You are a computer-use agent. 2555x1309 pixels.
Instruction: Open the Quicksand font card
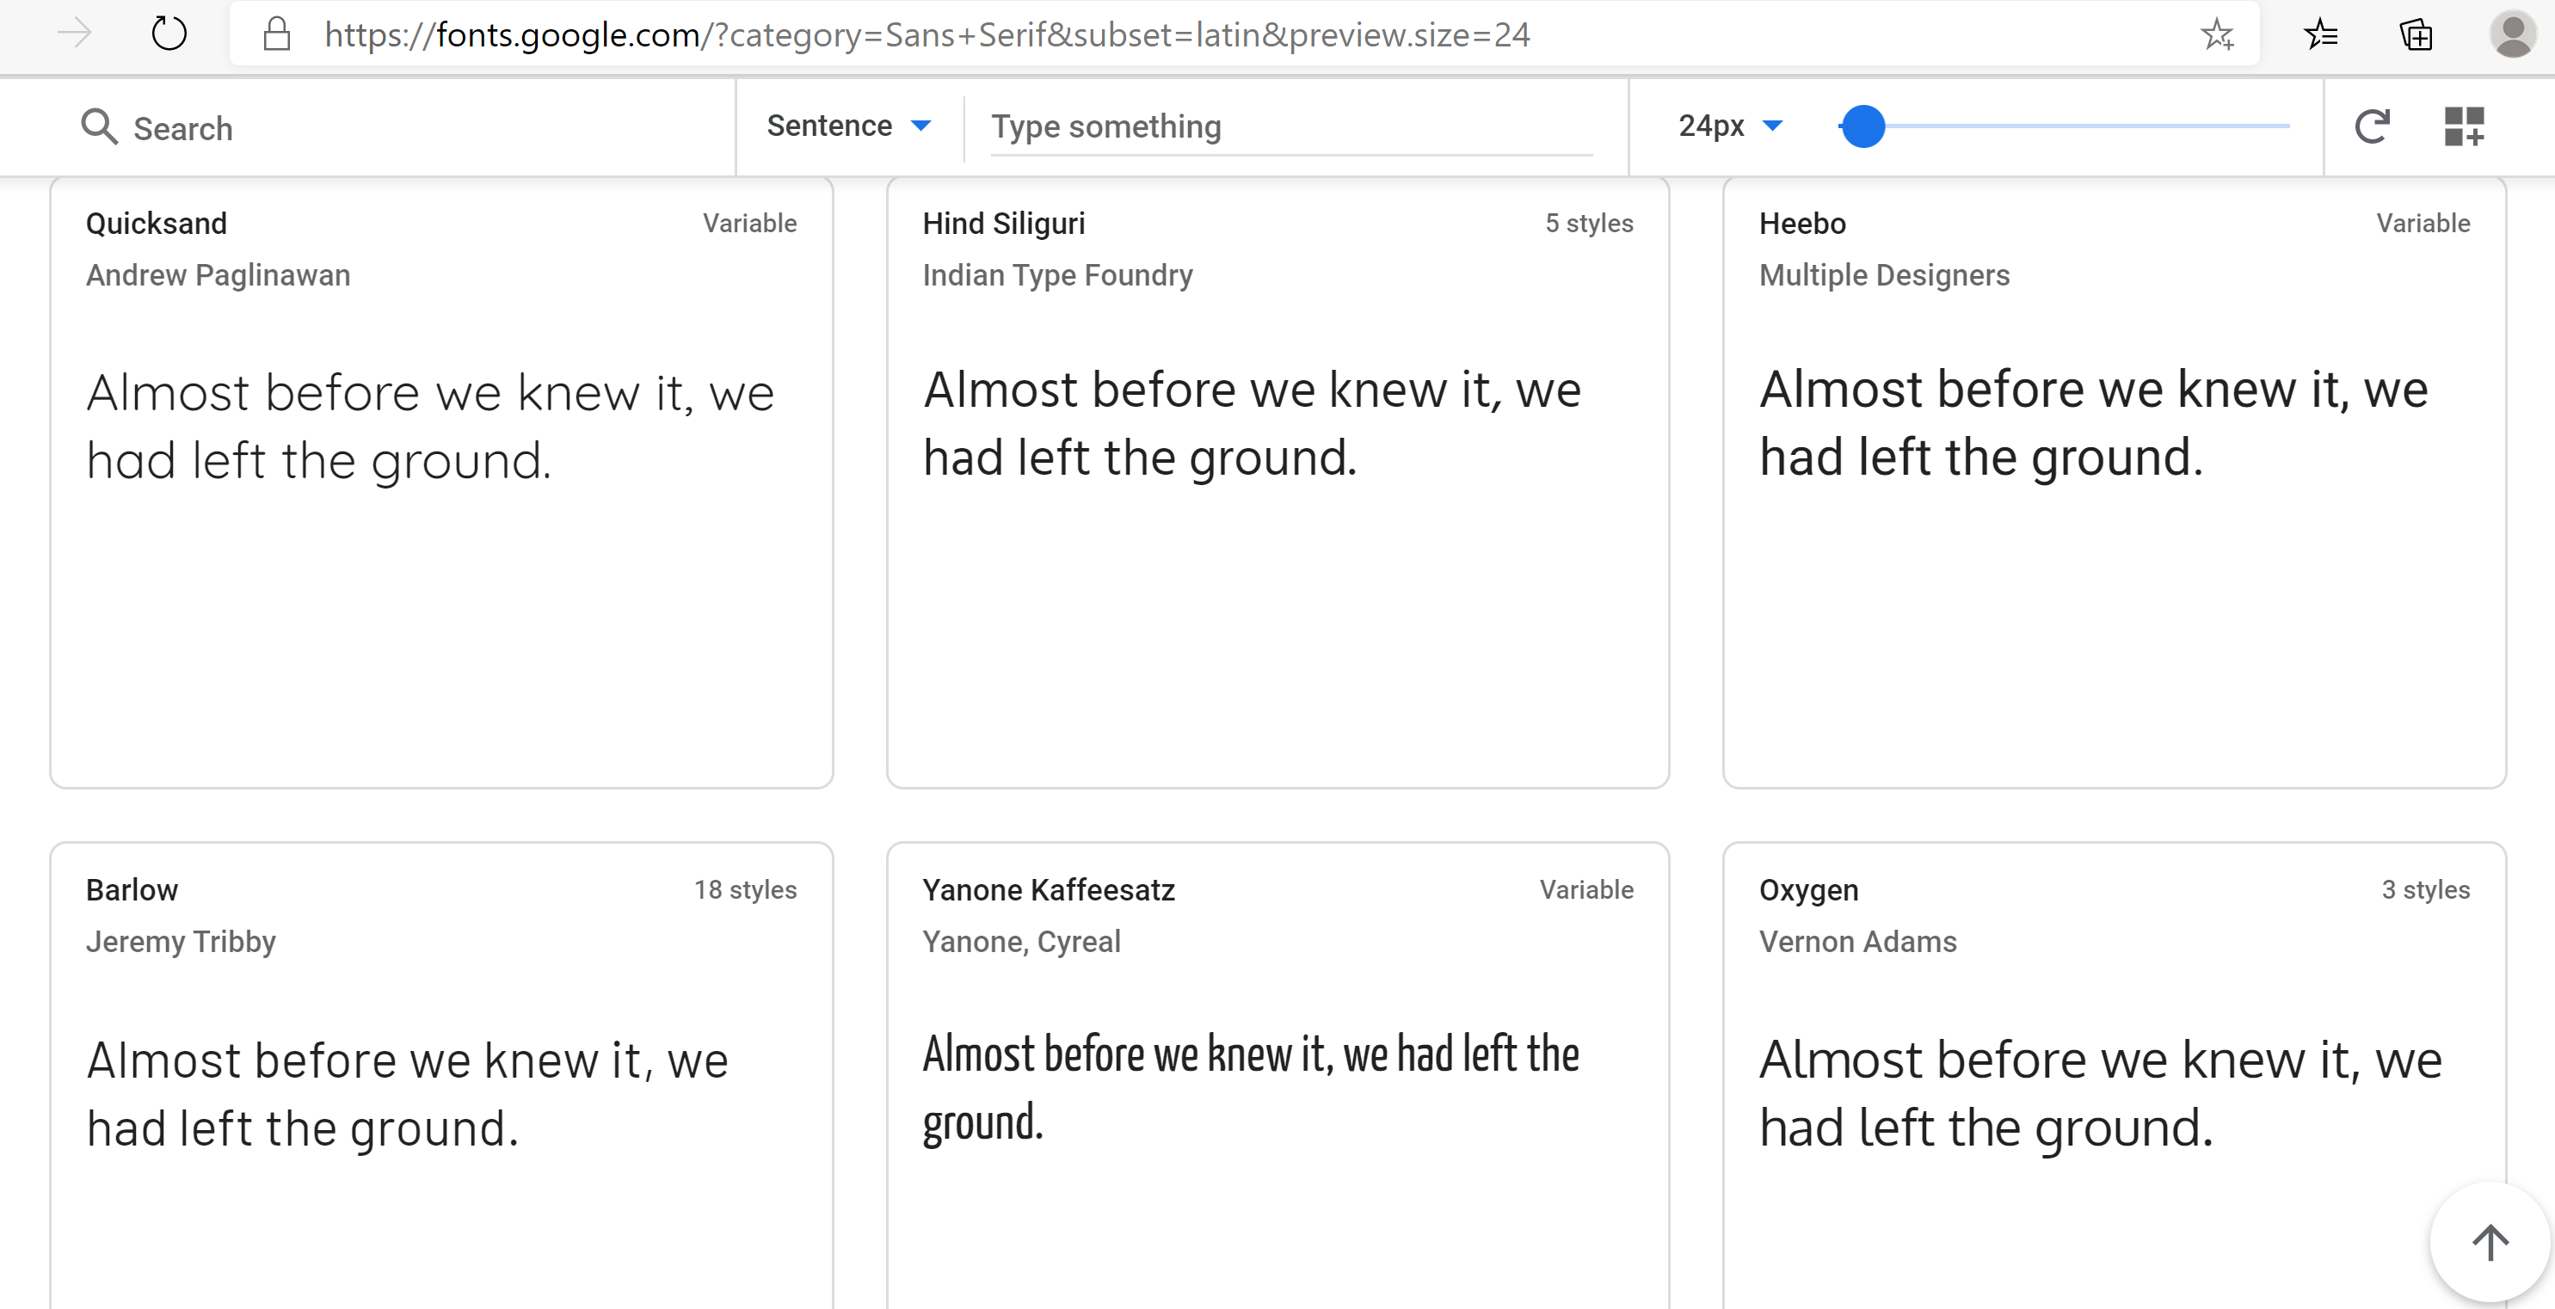click(441, 483)
